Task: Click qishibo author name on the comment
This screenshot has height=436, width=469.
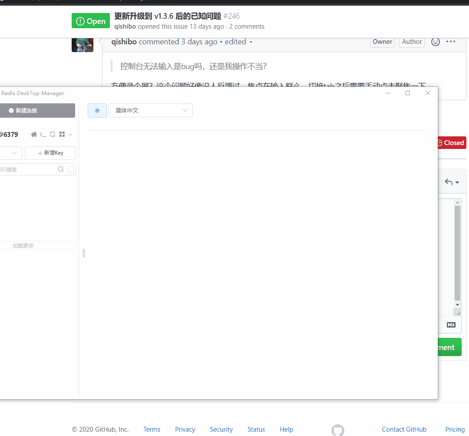Action: pos(124,42)
